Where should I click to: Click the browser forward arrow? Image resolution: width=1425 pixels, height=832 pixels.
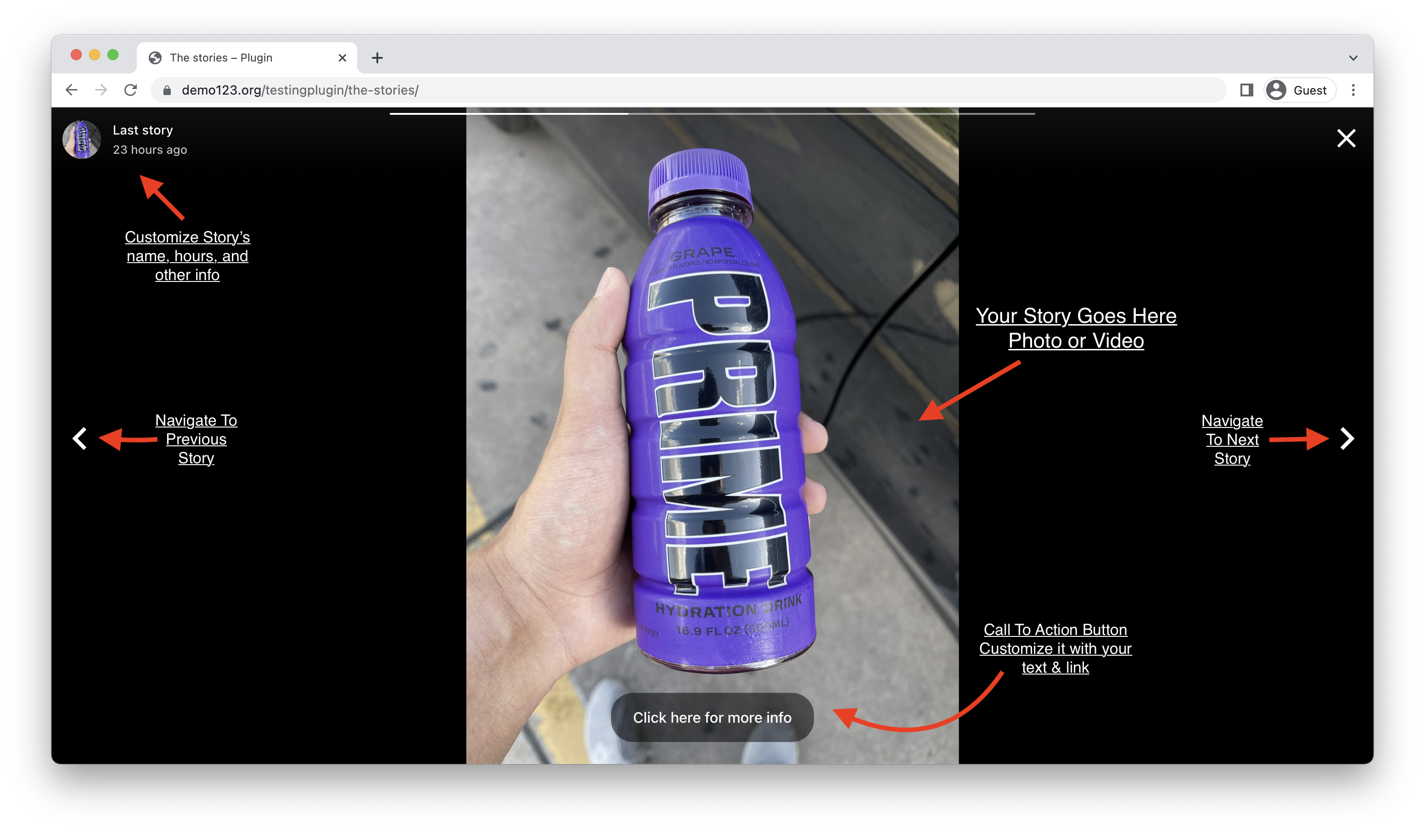coord(101,90)
